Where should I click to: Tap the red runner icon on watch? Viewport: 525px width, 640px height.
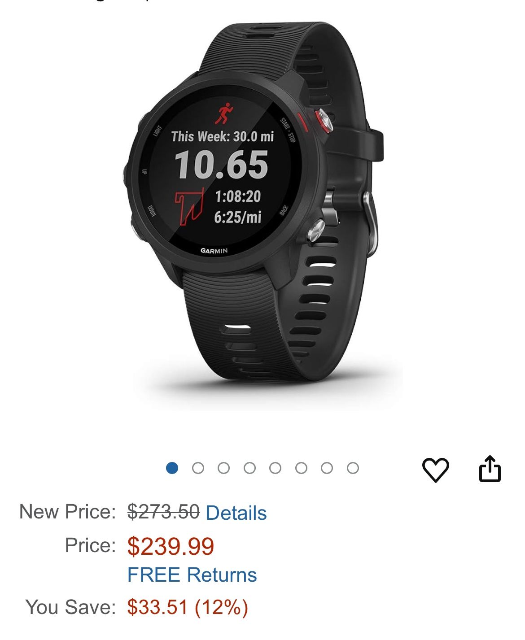point(224,113)
